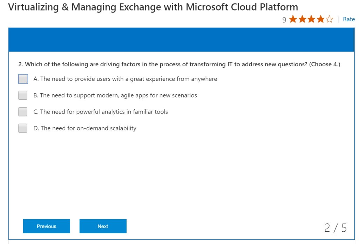Click the first orange rating star
This screenshot has height=244, width=359.
click(x=293, y=19)
